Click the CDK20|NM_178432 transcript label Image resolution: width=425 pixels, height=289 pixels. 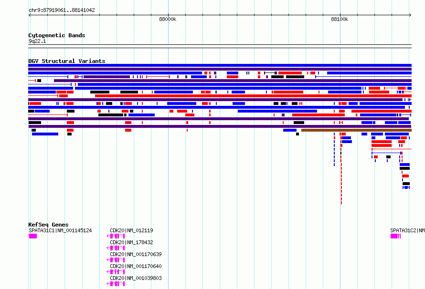(x=131, y=242)
